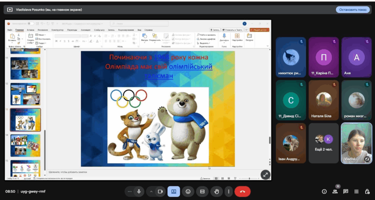Click the active screen-share button
The height and width of the screenshot is (200, 375).
[174, 192]
